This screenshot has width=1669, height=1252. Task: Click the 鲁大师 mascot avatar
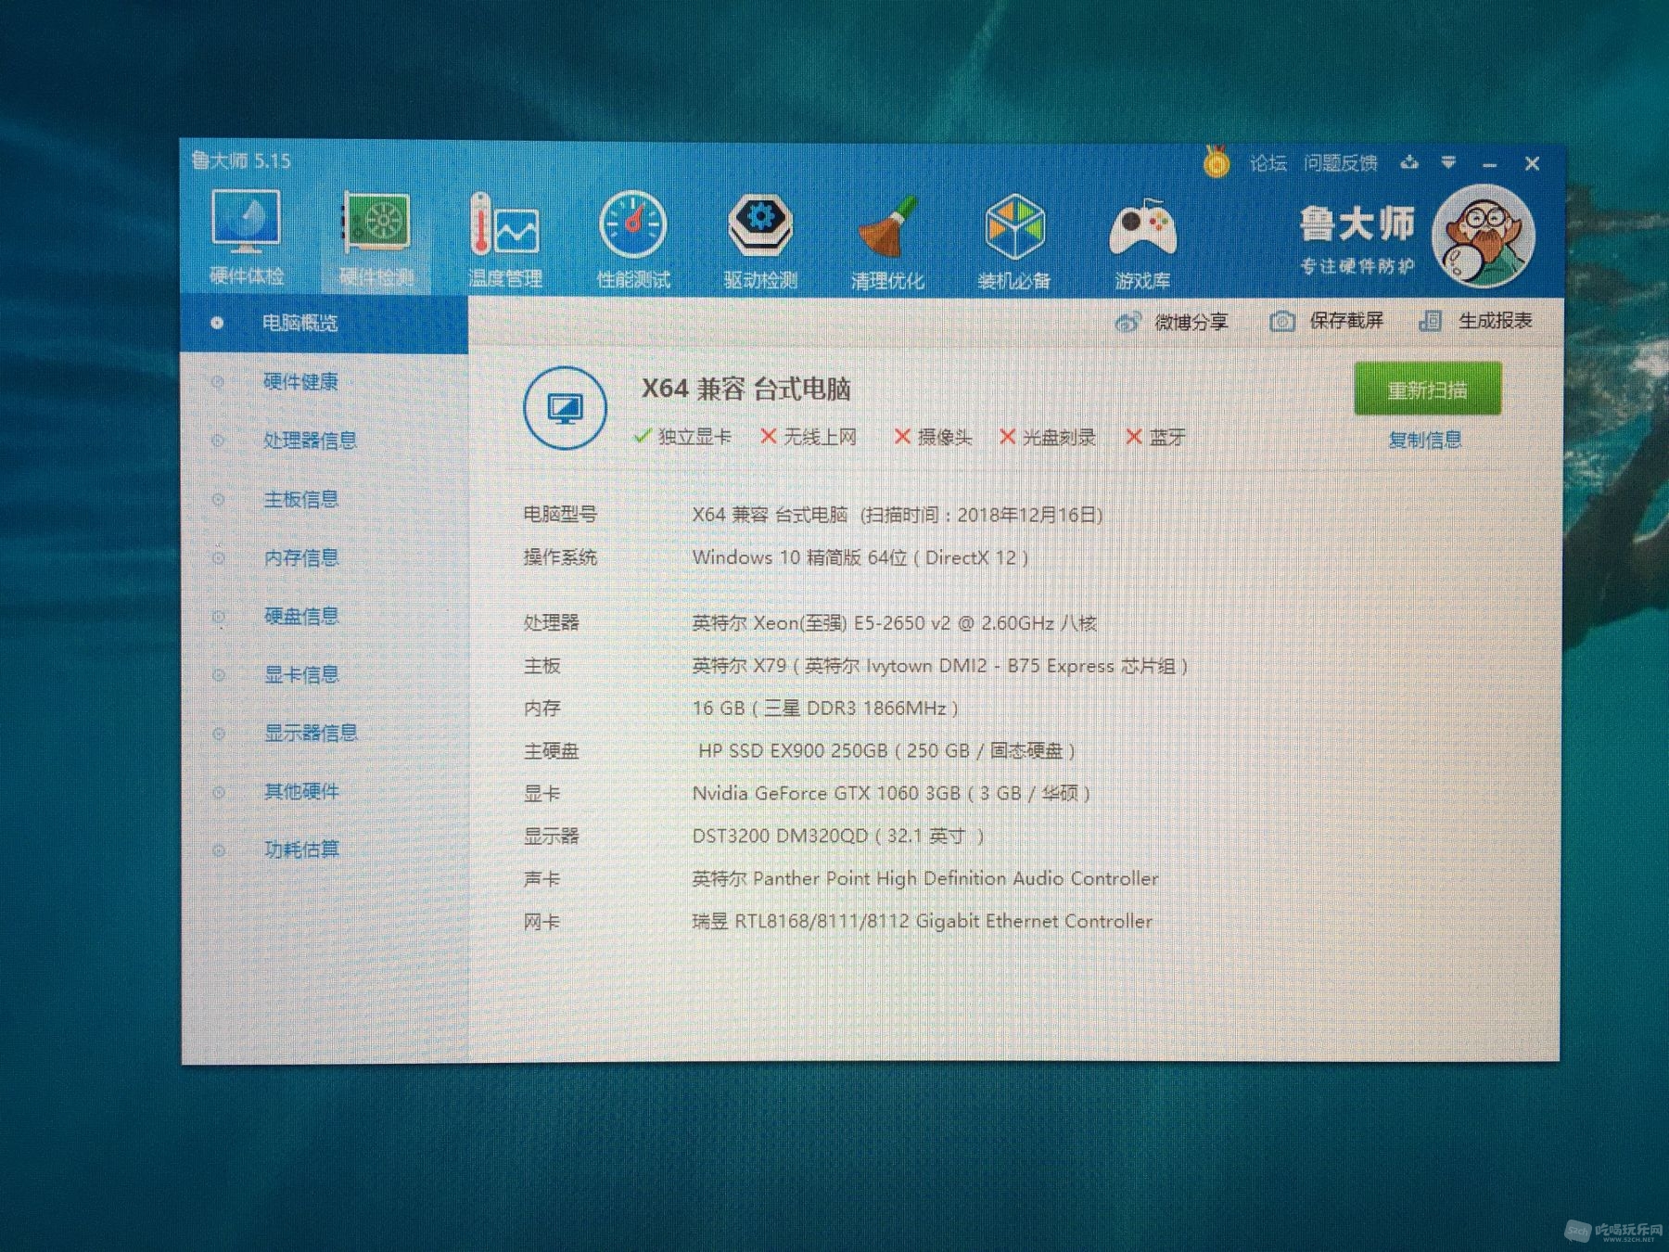(x=1483, y=236)
